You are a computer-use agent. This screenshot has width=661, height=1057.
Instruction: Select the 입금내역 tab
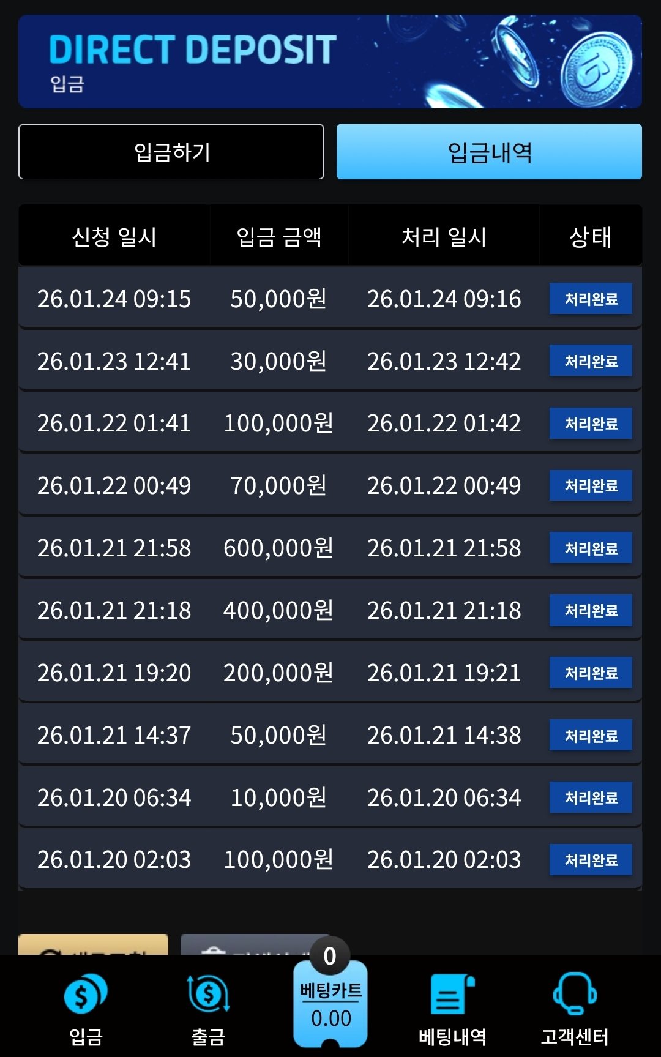click(x=489, y=152)
